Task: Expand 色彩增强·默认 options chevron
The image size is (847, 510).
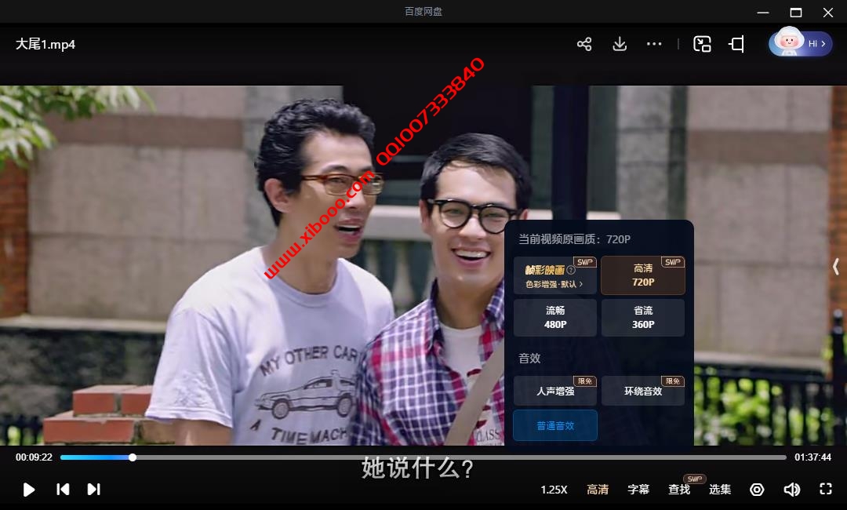Action: pyautogui.click(x=580, y=284)
